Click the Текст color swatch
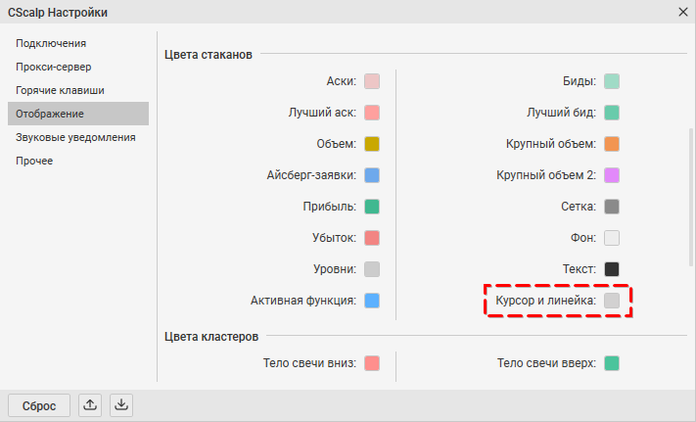This screenshot has height=422, width=696. 612,269
